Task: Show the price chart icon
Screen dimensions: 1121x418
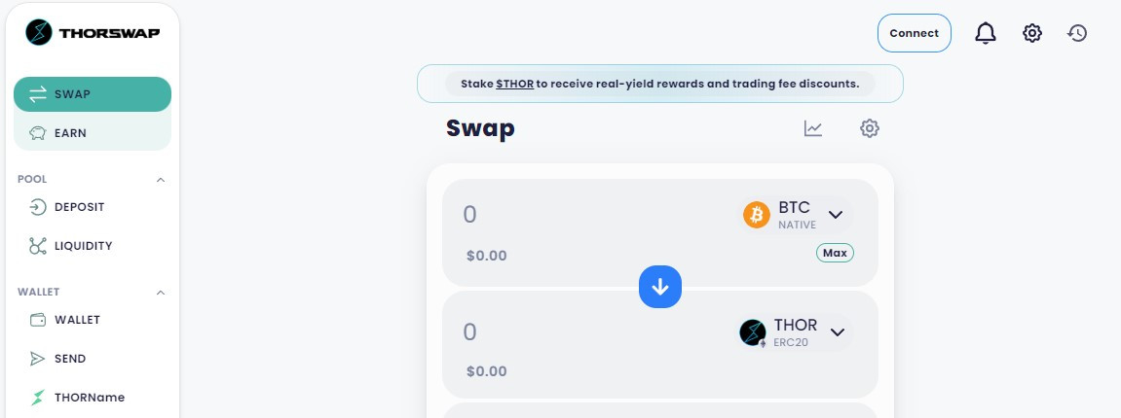Action: coord(813,128)
